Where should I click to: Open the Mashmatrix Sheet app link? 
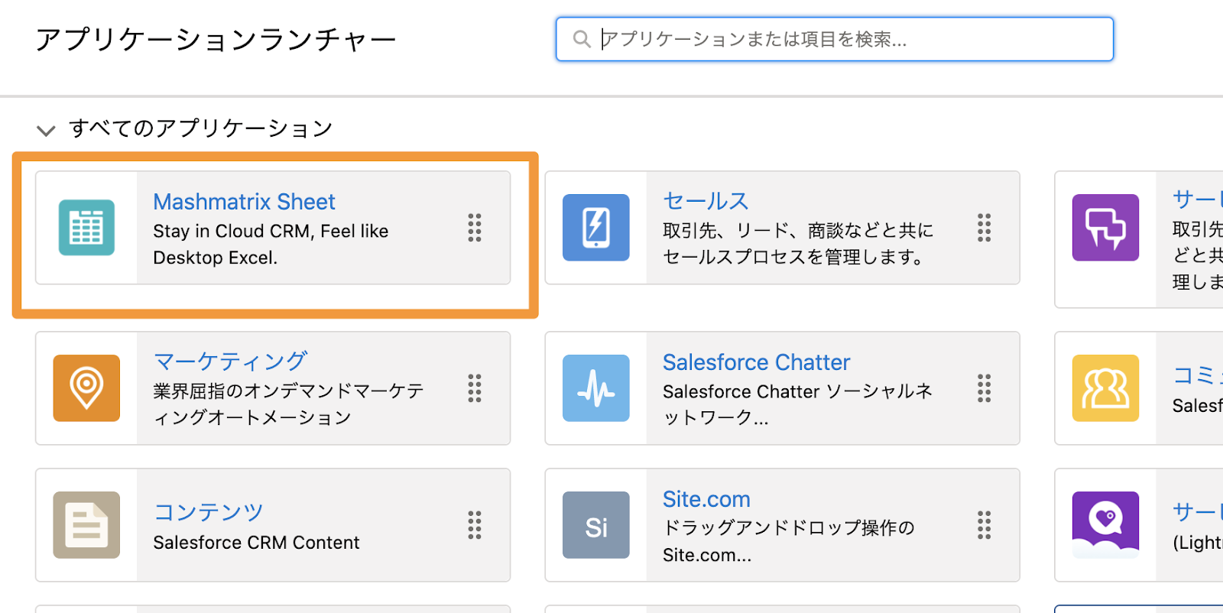point(244,202)
